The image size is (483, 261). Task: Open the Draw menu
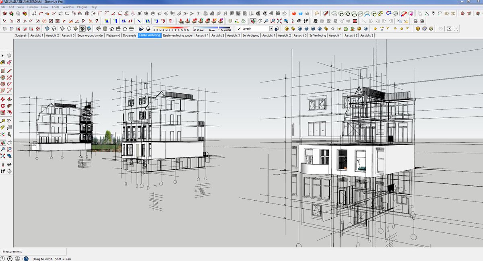(x=45, y=7)
